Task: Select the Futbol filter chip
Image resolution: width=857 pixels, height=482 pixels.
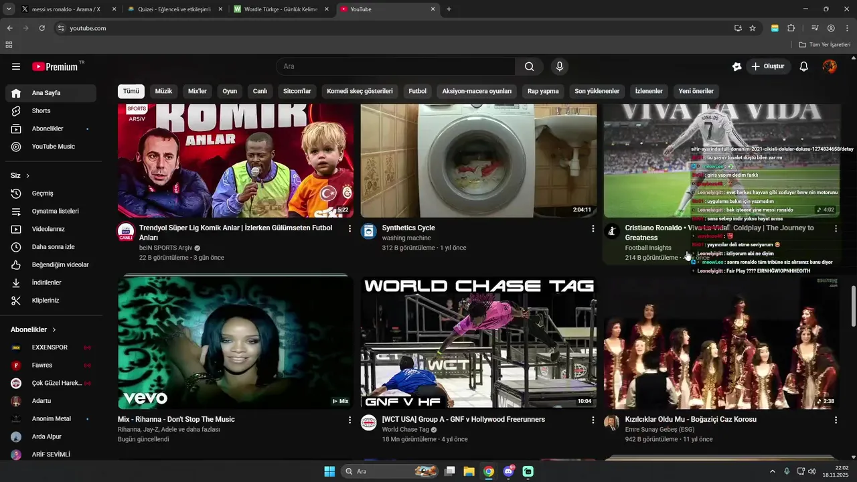Action: pos(418,91)
